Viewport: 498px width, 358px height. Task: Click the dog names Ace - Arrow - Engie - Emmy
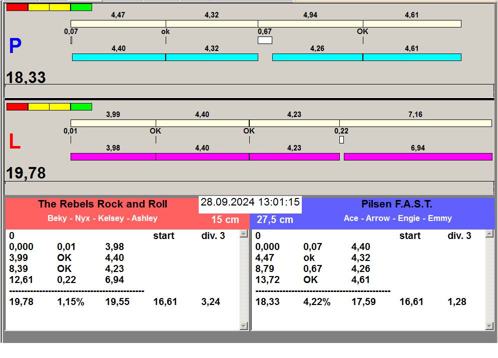pos(397,218)
